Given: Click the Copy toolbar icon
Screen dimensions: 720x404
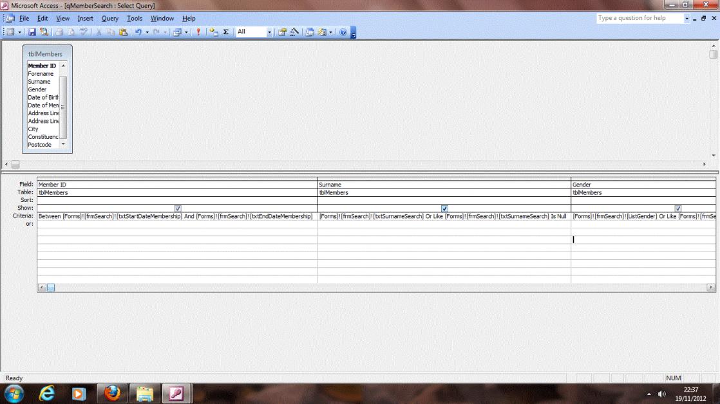Looking at the screenshot, I should pos(111,32).
